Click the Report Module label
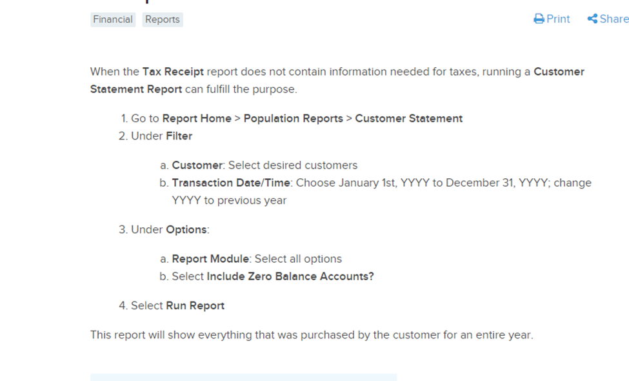629x381 pixels. click(210, 259)
